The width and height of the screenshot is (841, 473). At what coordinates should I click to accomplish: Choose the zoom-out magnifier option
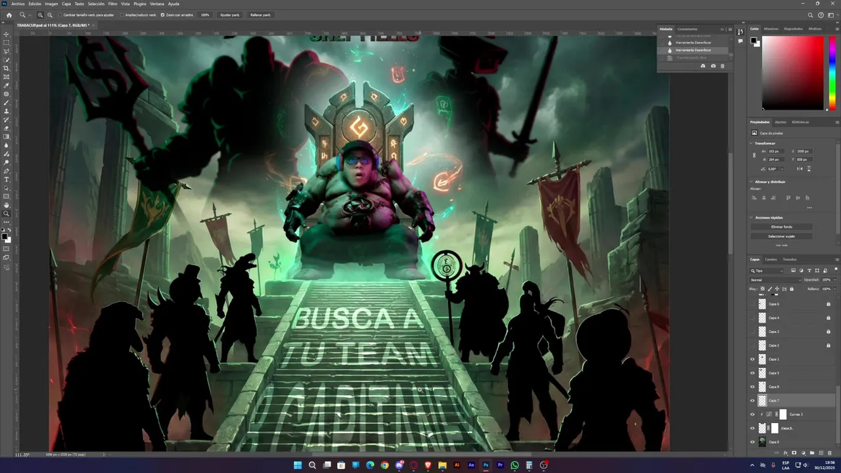tap(50, 14)
